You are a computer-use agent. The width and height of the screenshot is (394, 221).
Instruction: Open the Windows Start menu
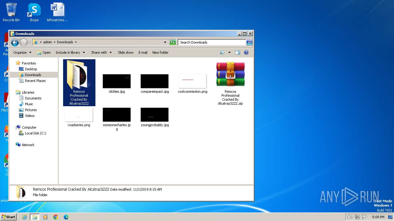pos(8,217)
